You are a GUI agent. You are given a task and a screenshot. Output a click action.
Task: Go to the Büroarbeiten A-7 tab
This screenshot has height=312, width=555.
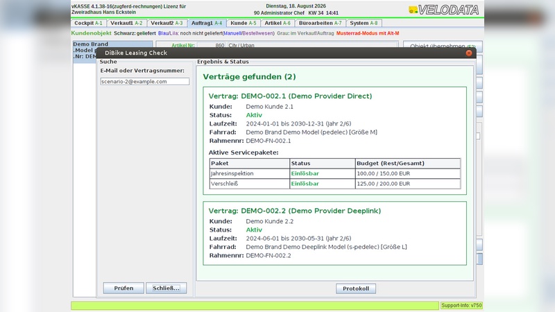coord(320,23)
